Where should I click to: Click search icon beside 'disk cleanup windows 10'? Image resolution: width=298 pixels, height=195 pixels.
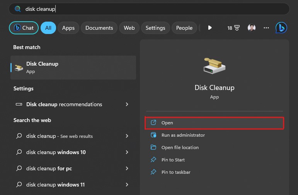[x=19, y=152]
